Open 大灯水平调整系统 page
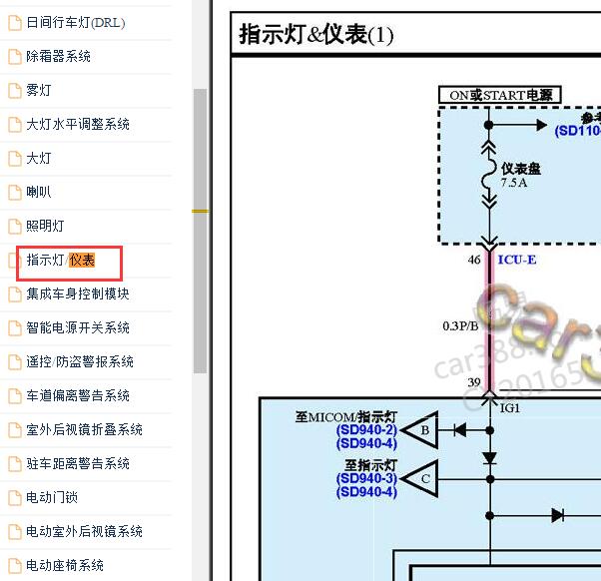Image resolution: width=601 pixels, height=581 pixels. coord(78,124)
